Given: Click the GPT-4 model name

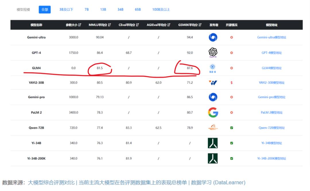Looking at the screenshot, I should pyautogui.click(x=36, y=53).
